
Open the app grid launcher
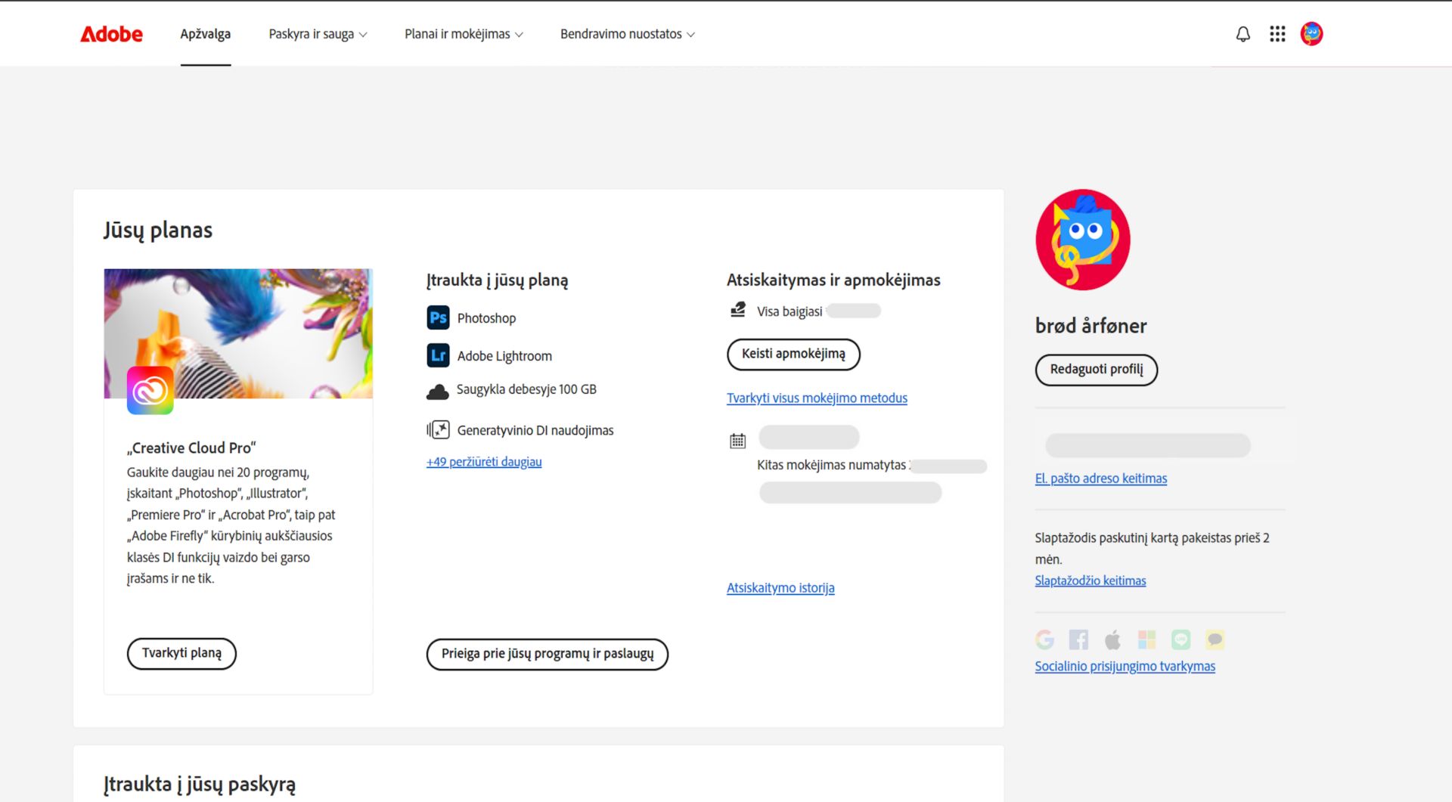pos(1277,33)
